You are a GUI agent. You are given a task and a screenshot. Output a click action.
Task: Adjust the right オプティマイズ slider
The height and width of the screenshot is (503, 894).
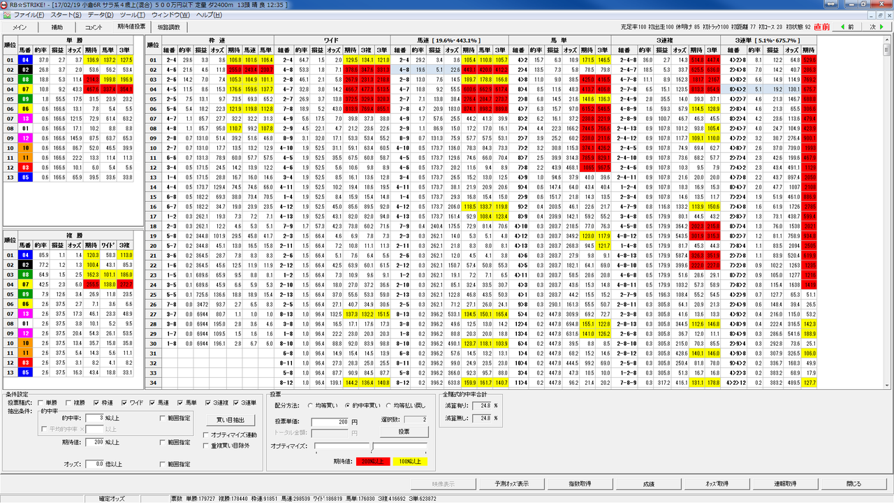[400, 446]
